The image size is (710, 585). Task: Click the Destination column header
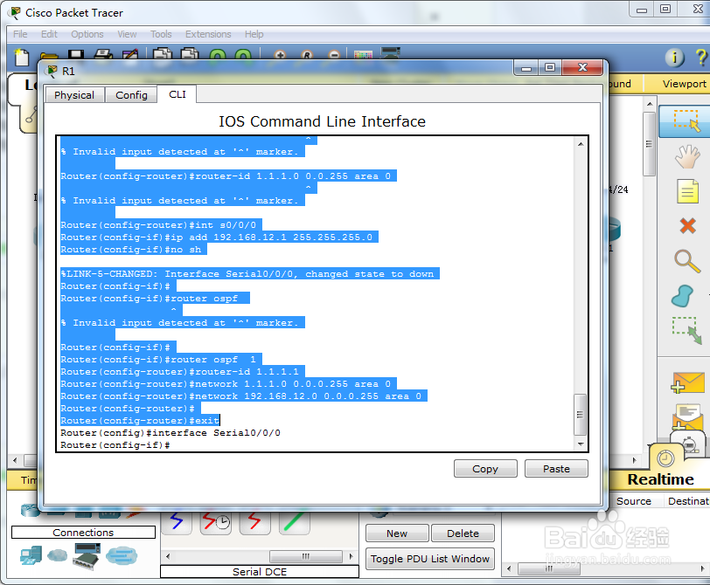tap(688, 501)
